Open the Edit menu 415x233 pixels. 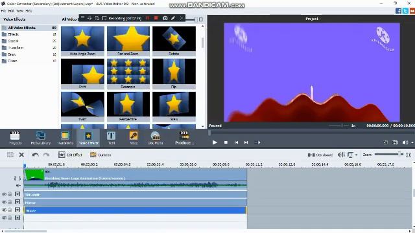11,11
